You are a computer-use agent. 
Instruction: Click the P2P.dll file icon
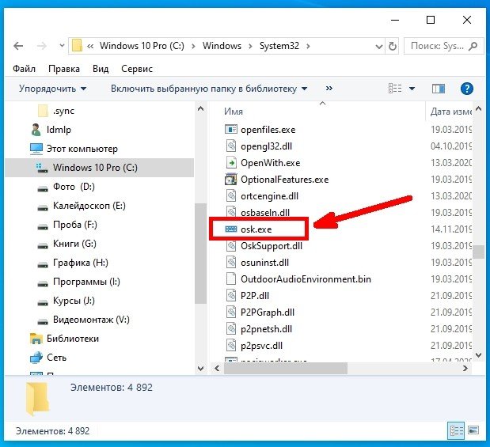(231, 296)
